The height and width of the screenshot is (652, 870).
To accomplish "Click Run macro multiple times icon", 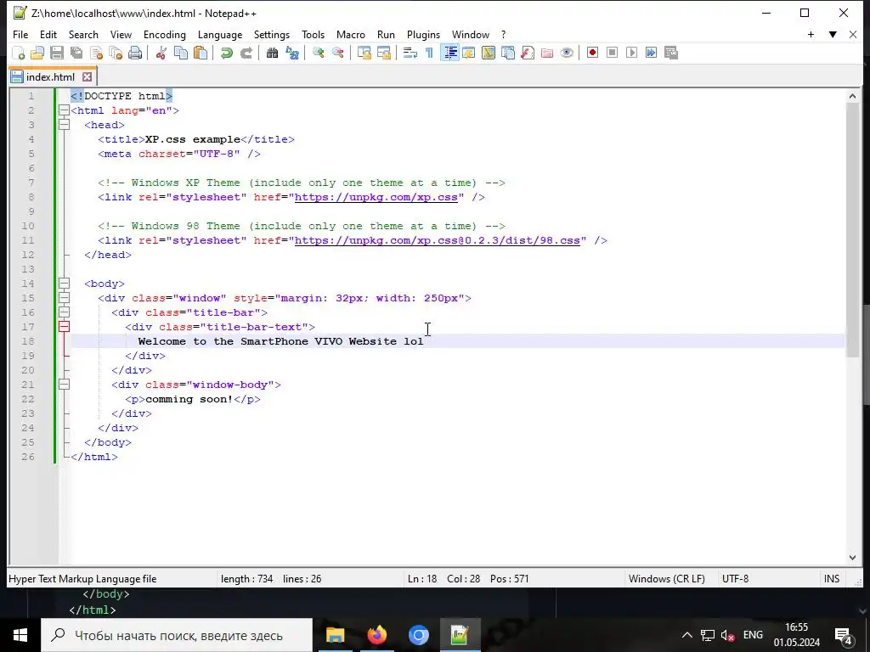I will 651,53.
